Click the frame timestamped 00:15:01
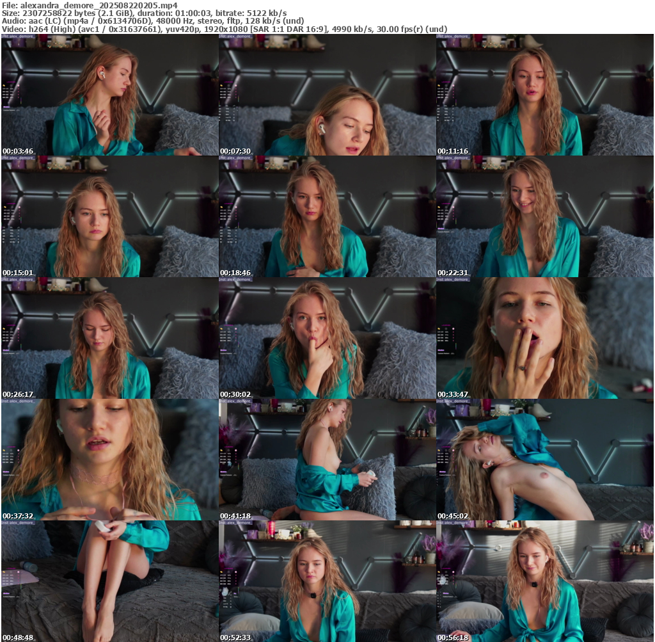The width and height of the screenshot is (655, 642). point(109,216)
